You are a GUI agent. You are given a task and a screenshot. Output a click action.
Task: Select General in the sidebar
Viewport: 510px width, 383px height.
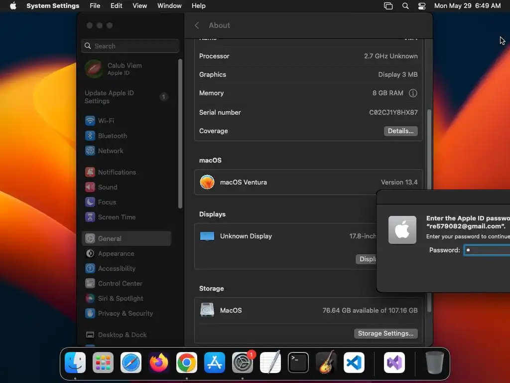(x=126, y=239)
